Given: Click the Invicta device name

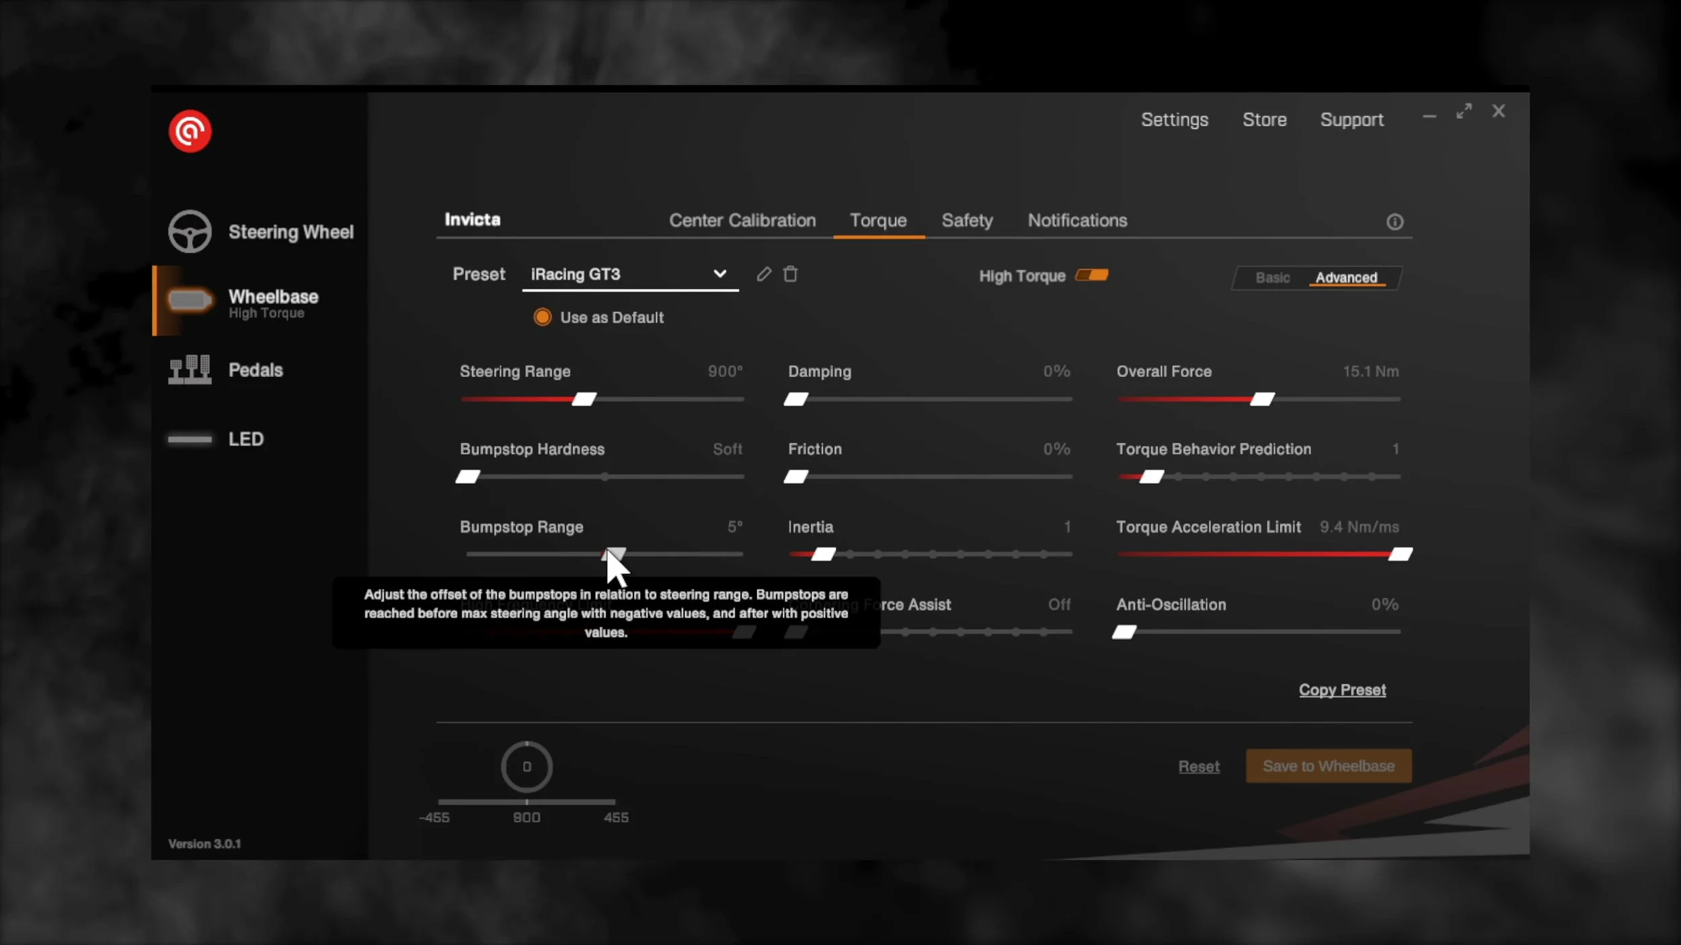Looking at the screenshot, I should click(x=472, y=220).
